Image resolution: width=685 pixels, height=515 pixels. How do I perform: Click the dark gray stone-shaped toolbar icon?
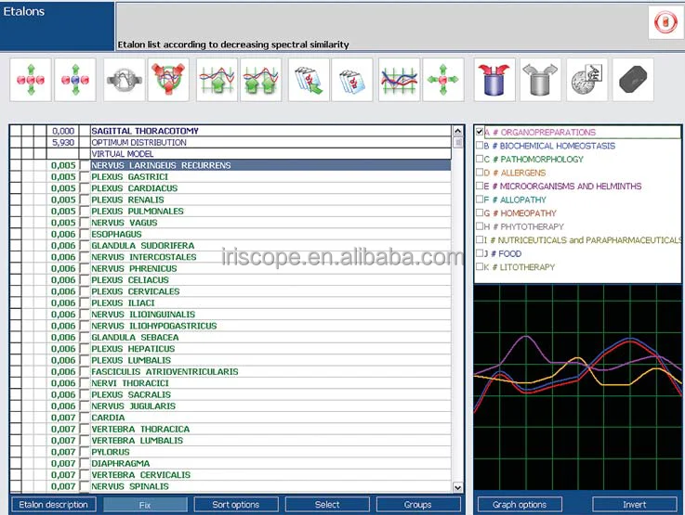coord(632,81)
